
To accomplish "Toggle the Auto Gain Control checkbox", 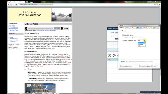I will tap(123, 35).
